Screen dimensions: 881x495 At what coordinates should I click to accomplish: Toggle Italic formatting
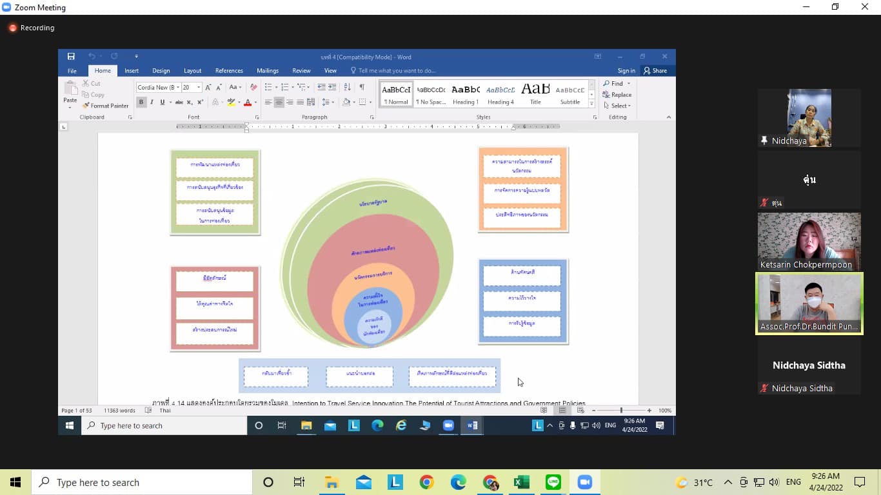[152, 102]
